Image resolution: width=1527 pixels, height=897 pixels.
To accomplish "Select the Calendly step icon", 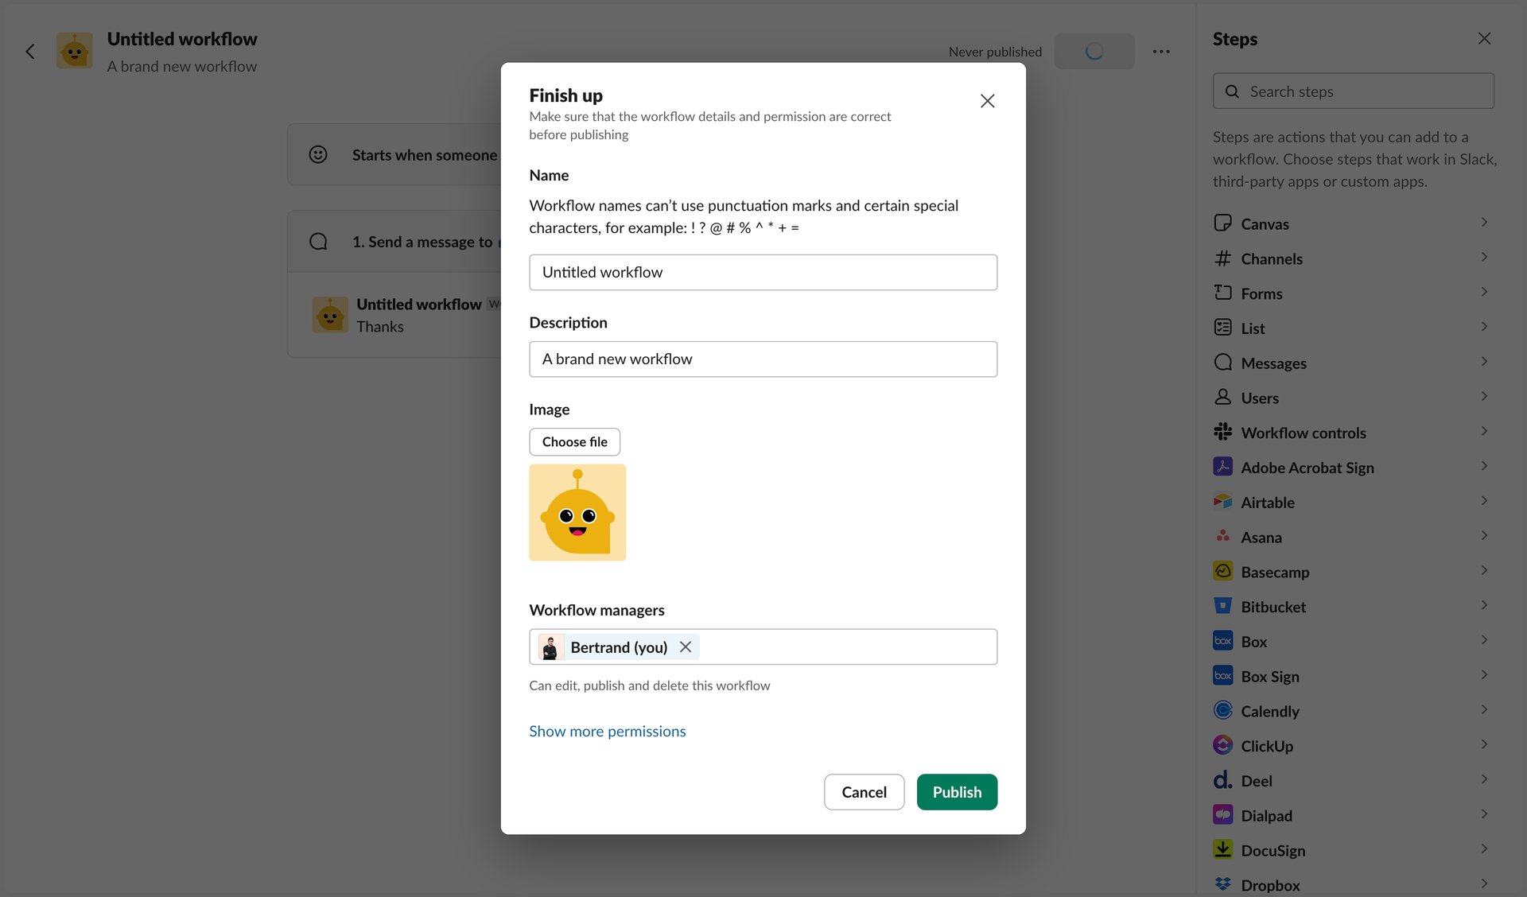I will [x=1222, y=711].
